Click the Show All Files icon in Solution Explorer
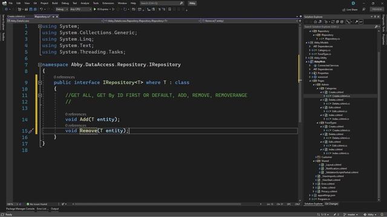Image resolution: width=387 pixels, height=217 pixels. point(342,22)
